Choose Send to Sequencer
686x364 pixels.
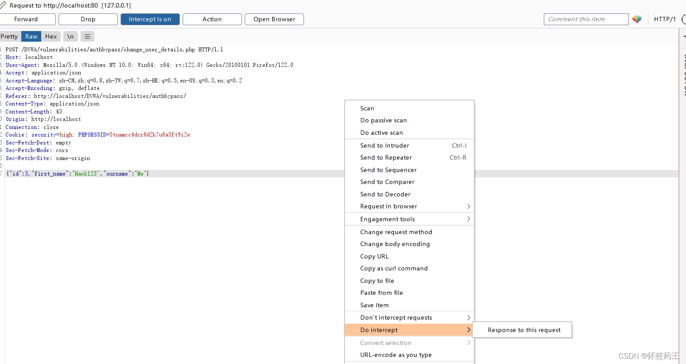(409, 170)
